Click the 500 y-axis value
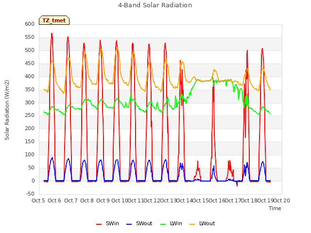Screen dimensions: 311x233 click(30, 50)
